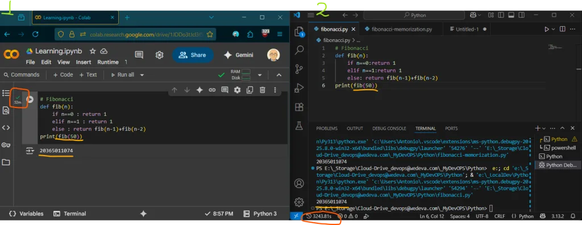Open VS Code Run and Debug icon

(x=299, y=89)
